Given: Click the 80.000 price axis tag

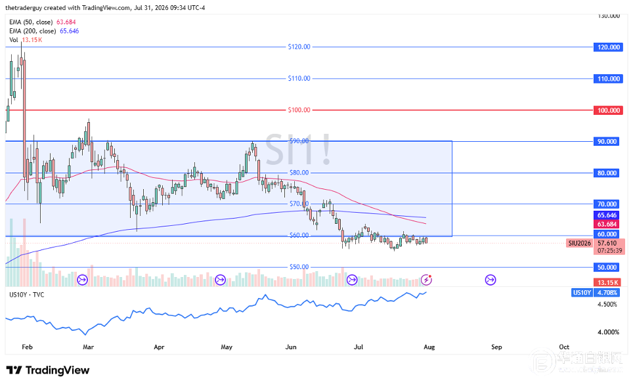Looking at the screenshot, I should pyautogui.click(x=606, y=173).
